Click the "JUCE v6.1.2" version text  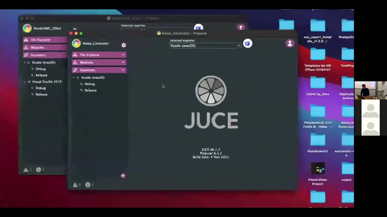tap(211, 149)
